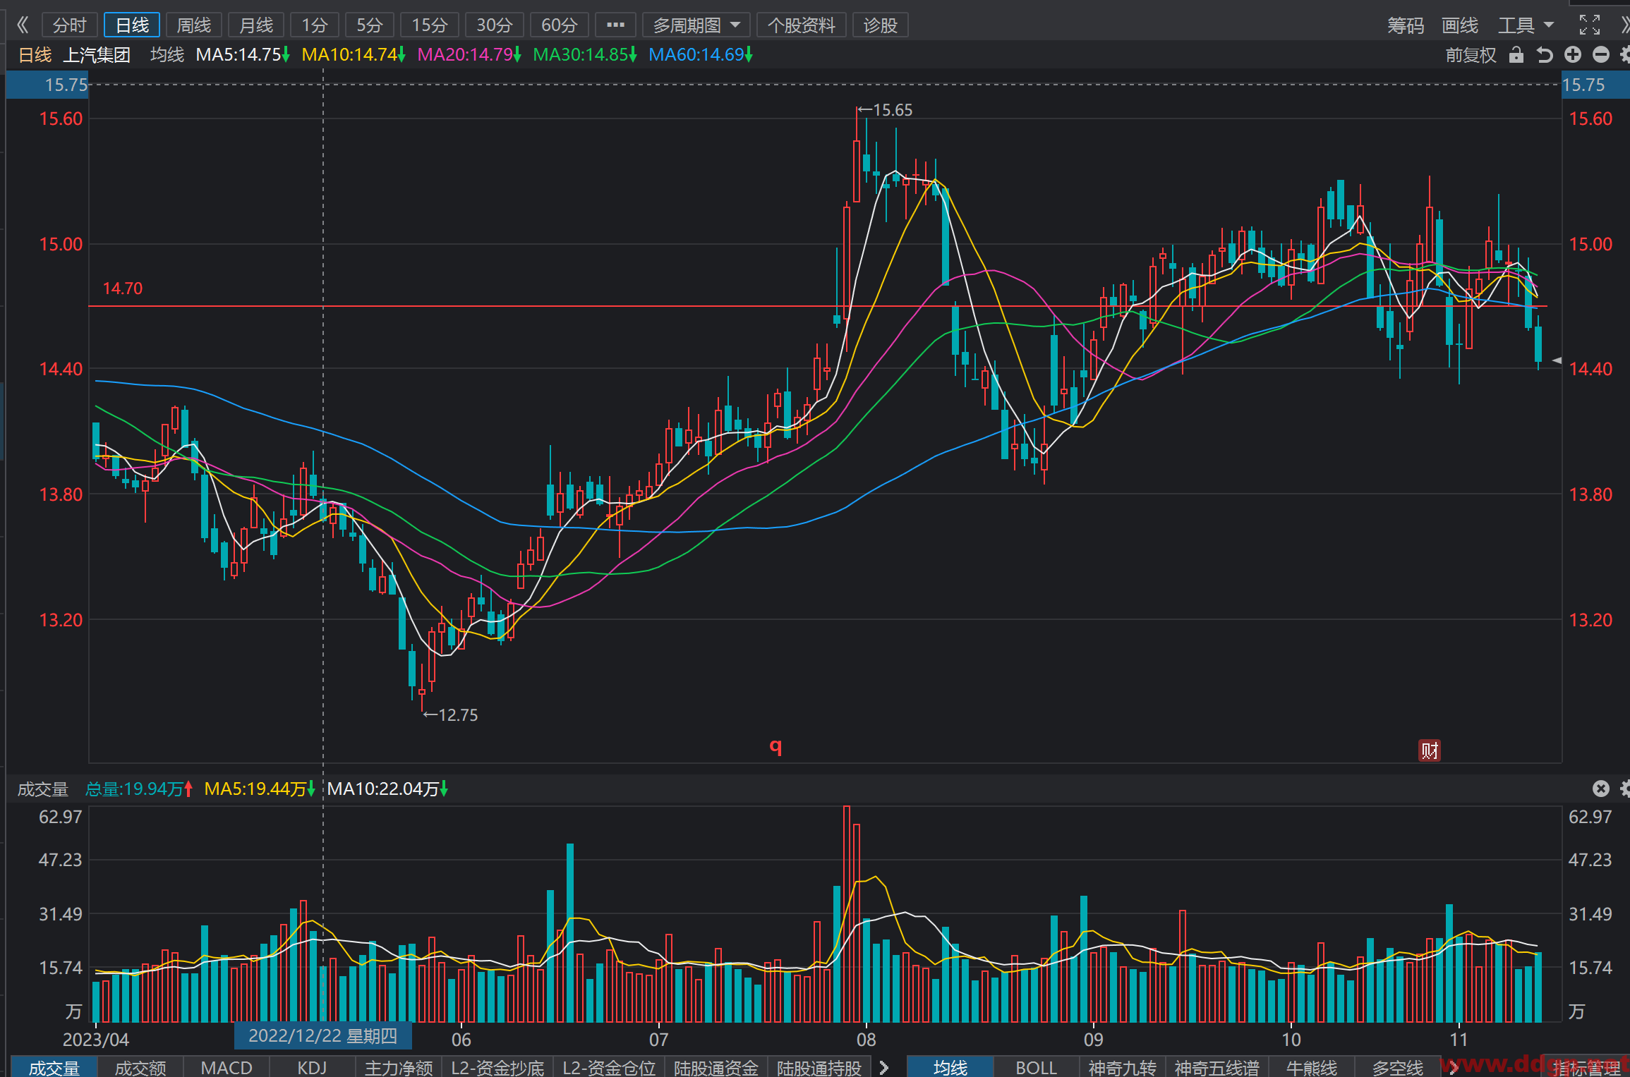
Task: Click the 财 financial marker icon
Action: [1430, 750]
